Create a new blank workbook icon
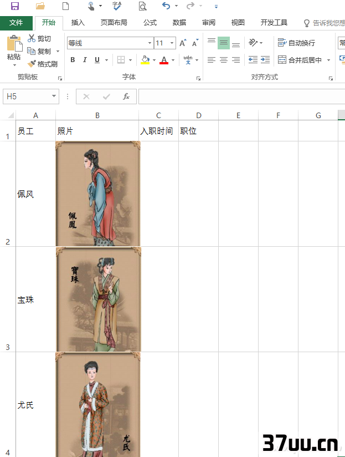Image resolution: width=345 pixels, height=457 pixels. click(x=66, y=6)
